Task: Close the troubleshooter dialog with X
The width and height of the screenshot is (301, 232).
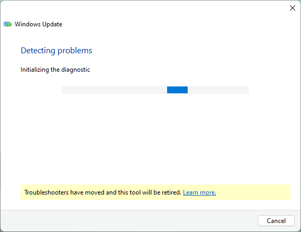Action: click(x=293, y=8)
